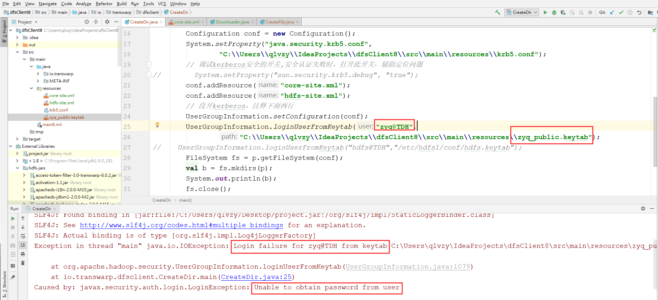Viewport: 658px width, 300px height.
Task: Rerun CreateDir in Run panel
Action: click(x=13, y=219)
